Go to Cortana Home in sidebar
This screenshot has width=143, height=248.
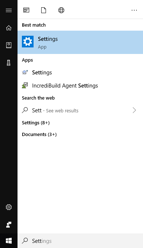click(x=9, y=28)
